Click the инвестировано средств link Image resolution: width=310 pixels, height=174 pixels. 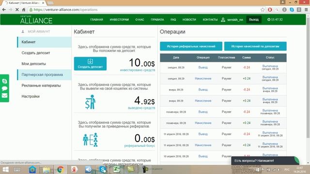tap(138, 70)
